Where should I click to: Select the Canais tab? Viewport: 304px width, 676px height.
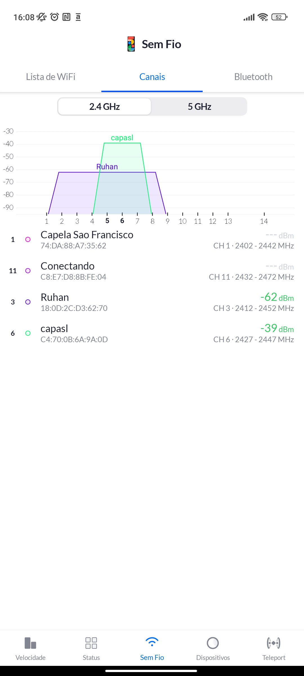pyautogui.click(x=152, y=77)
